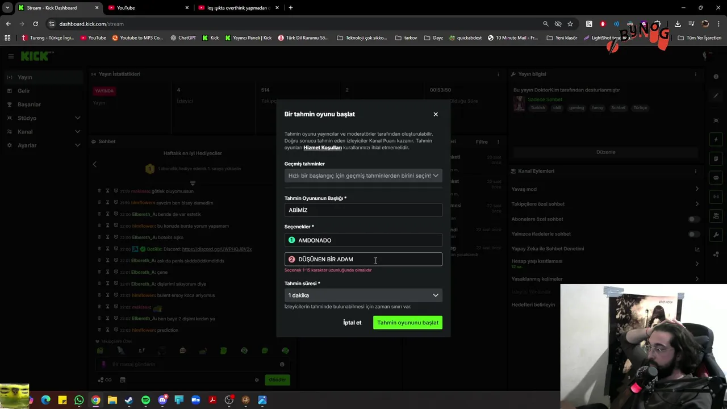
Task: Click the address bar URL
Action: [x=91, y=24]
